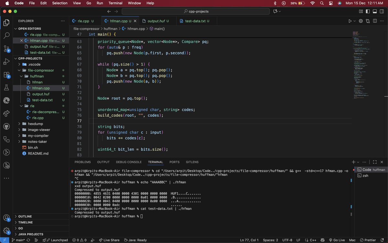Open remote window icon in status bar
388x243 pixels.
tap(4, 240)
